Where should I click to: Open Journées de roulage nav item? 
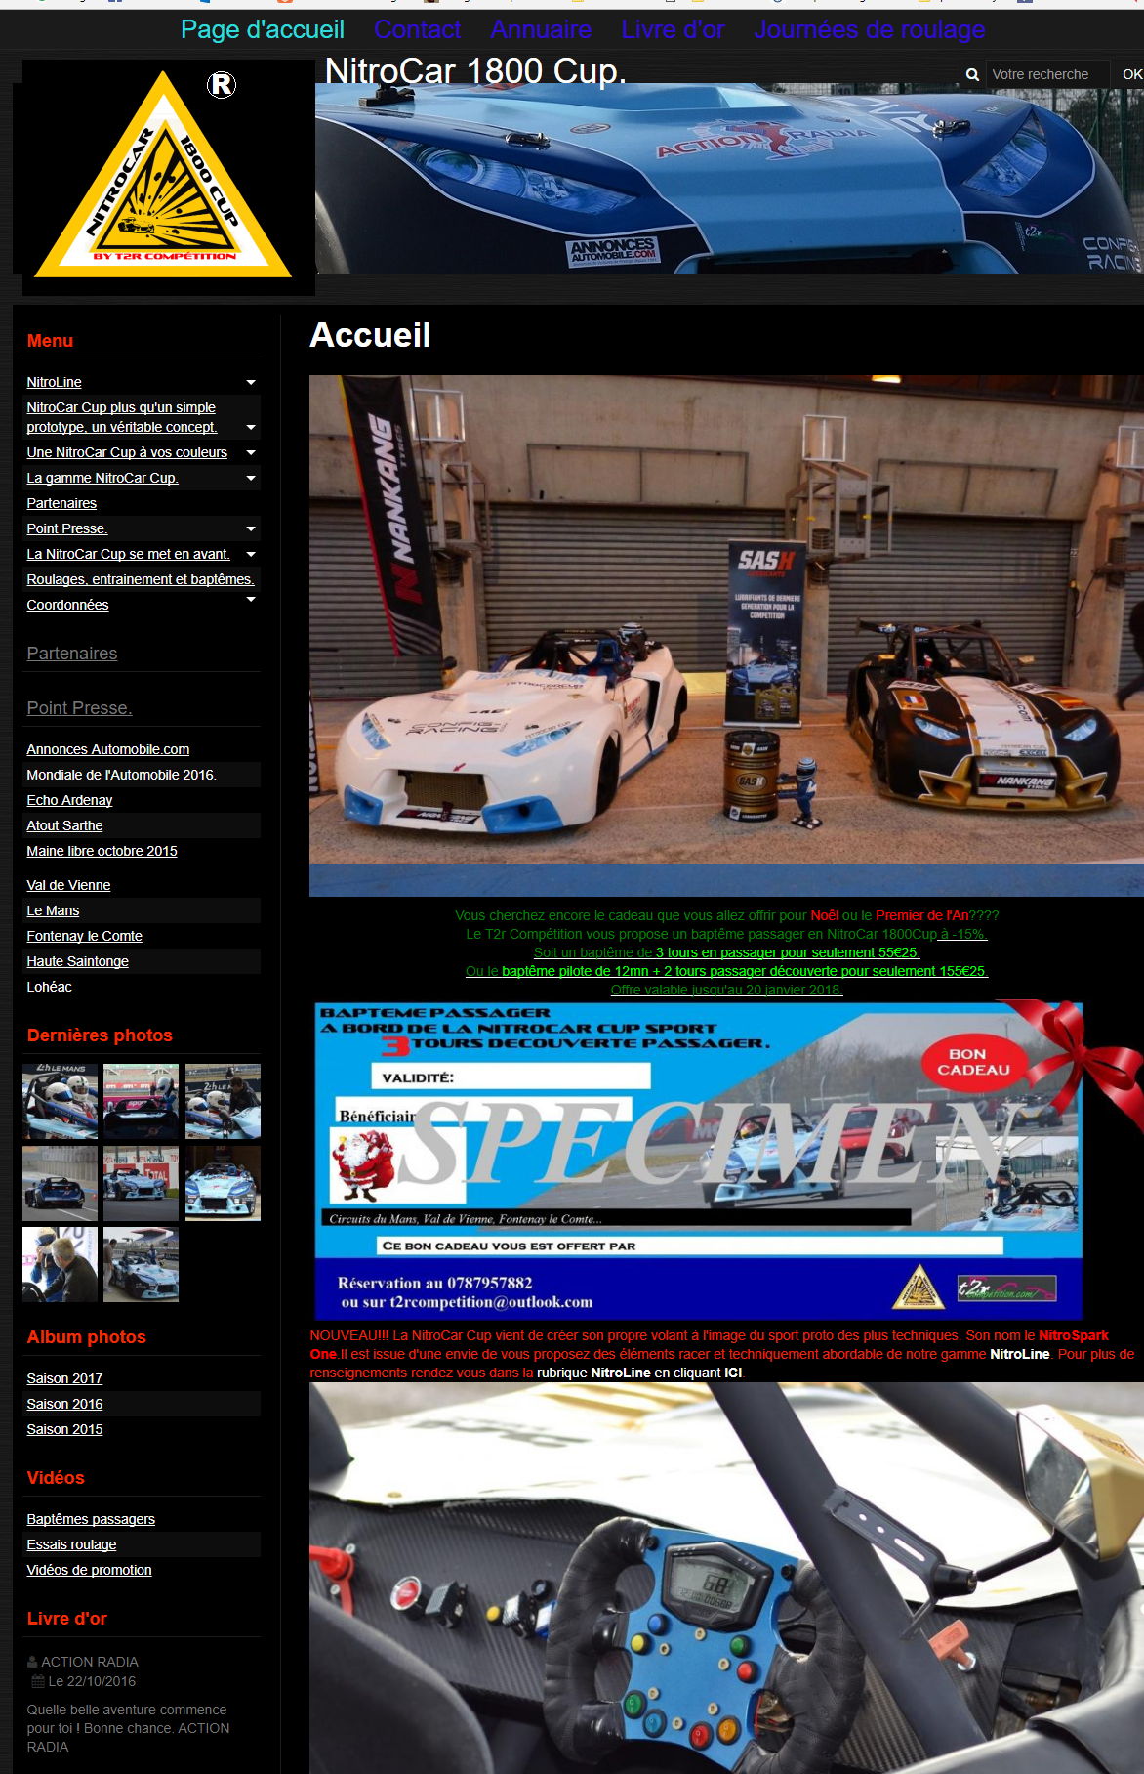click(x=870, y=29)
